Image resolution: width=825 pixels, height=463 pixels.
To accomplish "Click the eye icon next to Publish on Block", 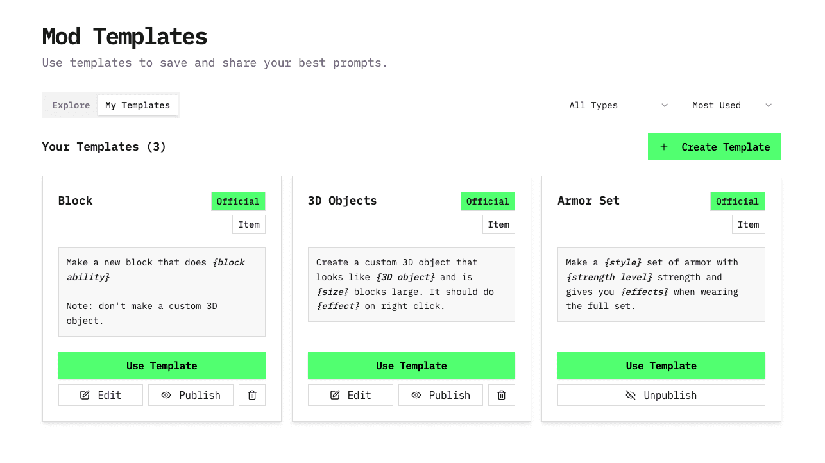I will (167, 395).
